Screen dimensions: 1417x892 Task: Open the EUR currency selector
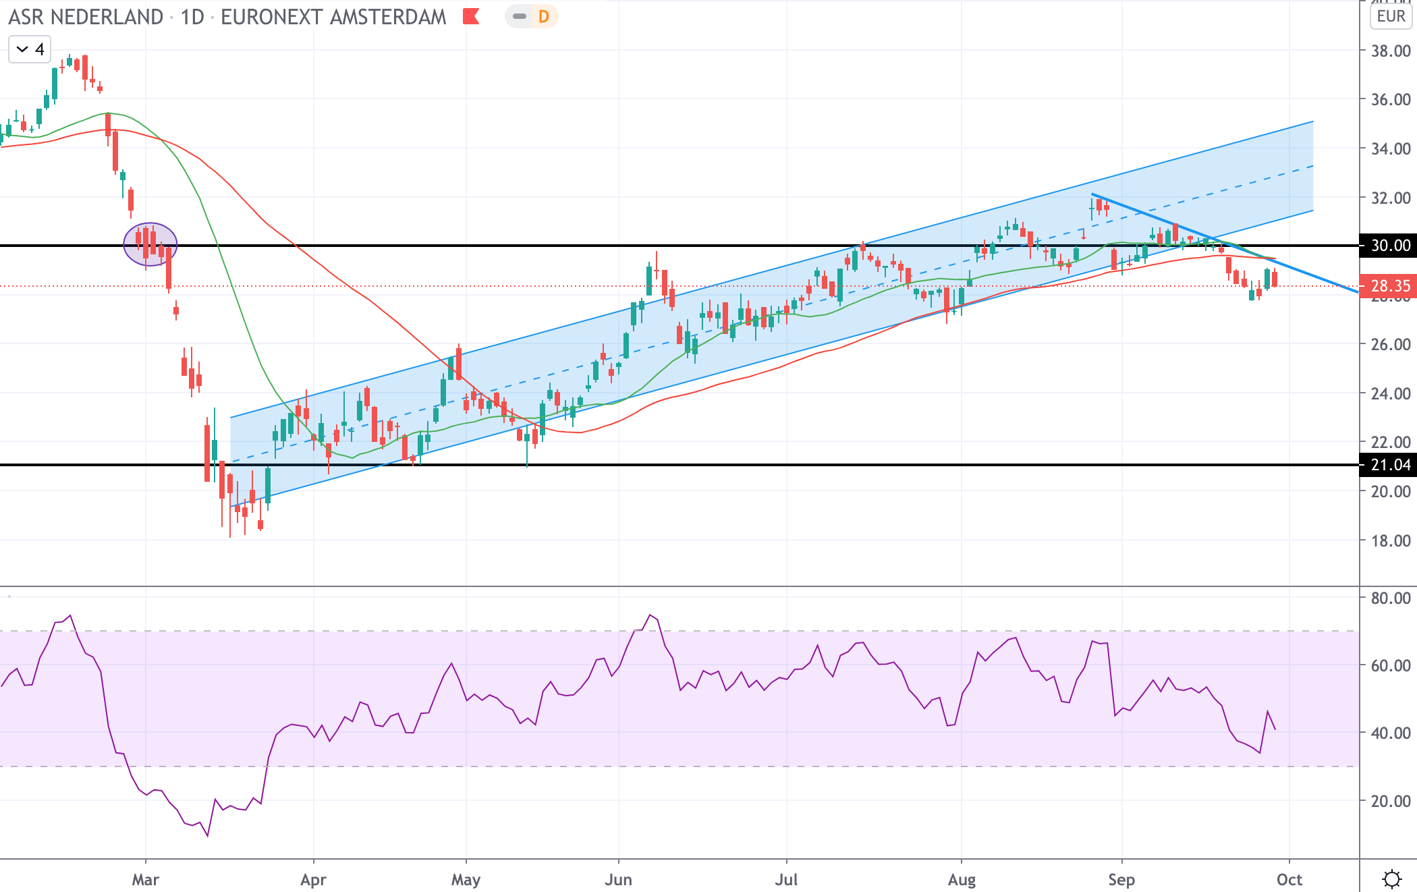tap(1391, 16)
